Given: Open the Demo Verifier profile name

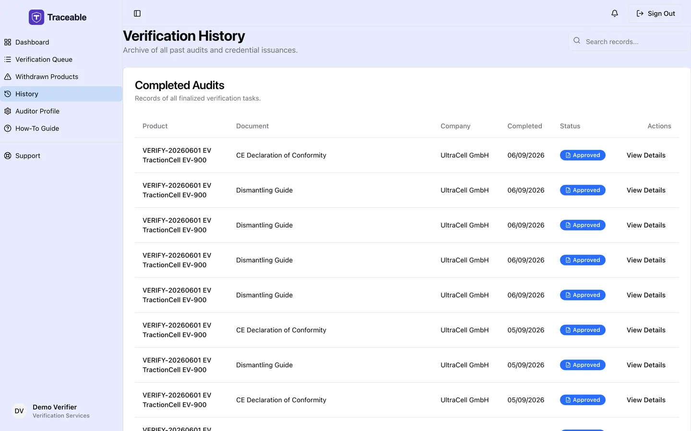Looking at the screenshot, I should [55, 407].
